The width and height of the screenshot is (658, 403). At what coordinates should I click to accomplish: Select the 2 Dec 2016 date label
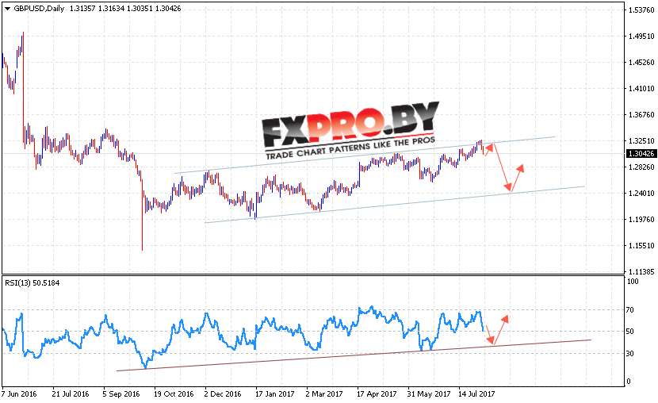(223, 393)
